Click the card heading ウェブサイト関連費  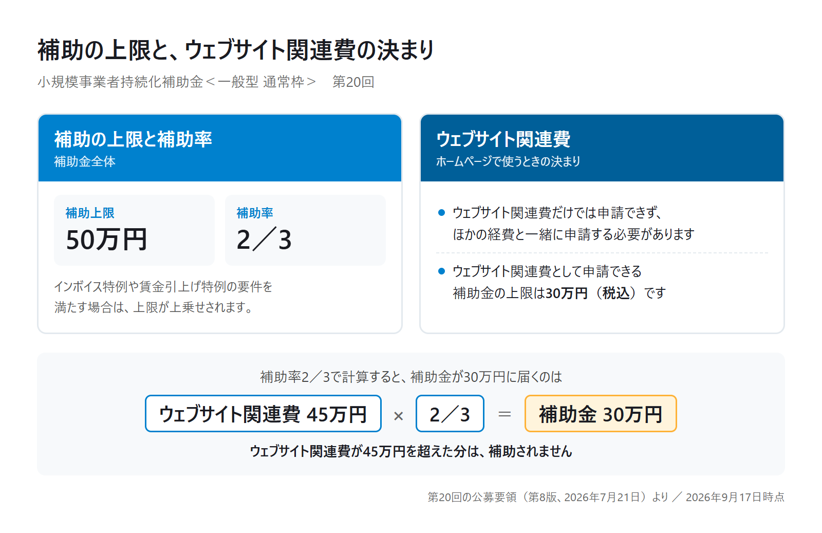(x=503, y=139)
